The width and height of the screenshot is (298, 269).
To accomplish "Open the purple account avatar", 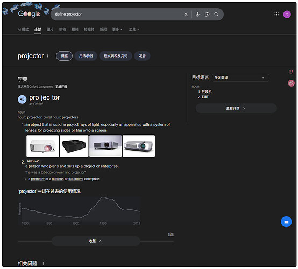I will pyautogui.click(x=287, y=15).
